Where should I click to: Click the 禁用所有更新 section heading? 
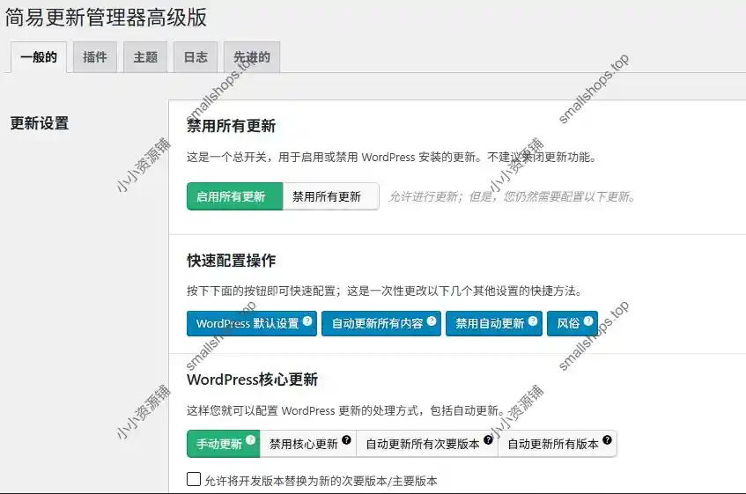pyautogui.click(x=232, y=126)
